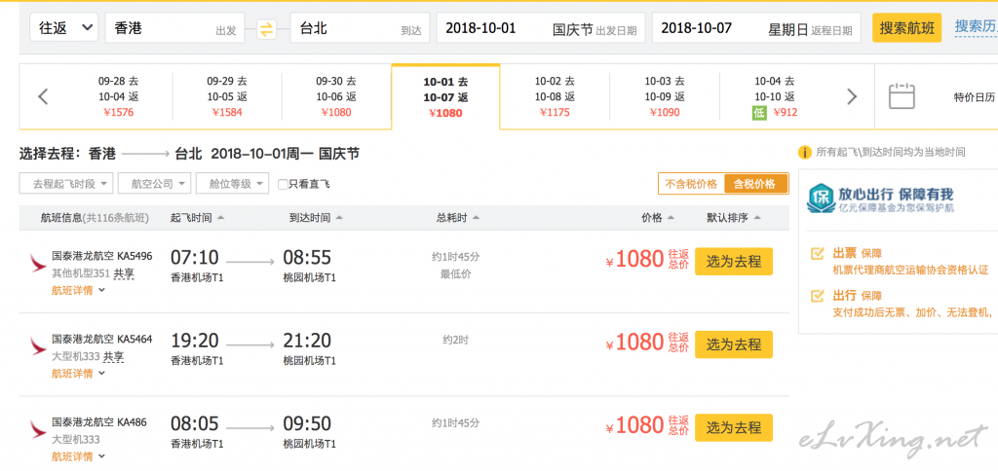Screen dimensions: 998x471
Task: Sort by departure time 起飞时间 arrow
Action: point(220,217)
